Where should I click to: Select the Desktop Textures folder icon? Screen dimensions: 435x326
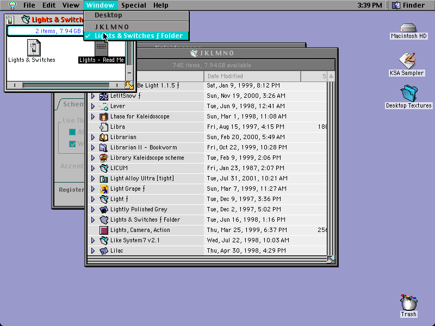coord(409,93)
